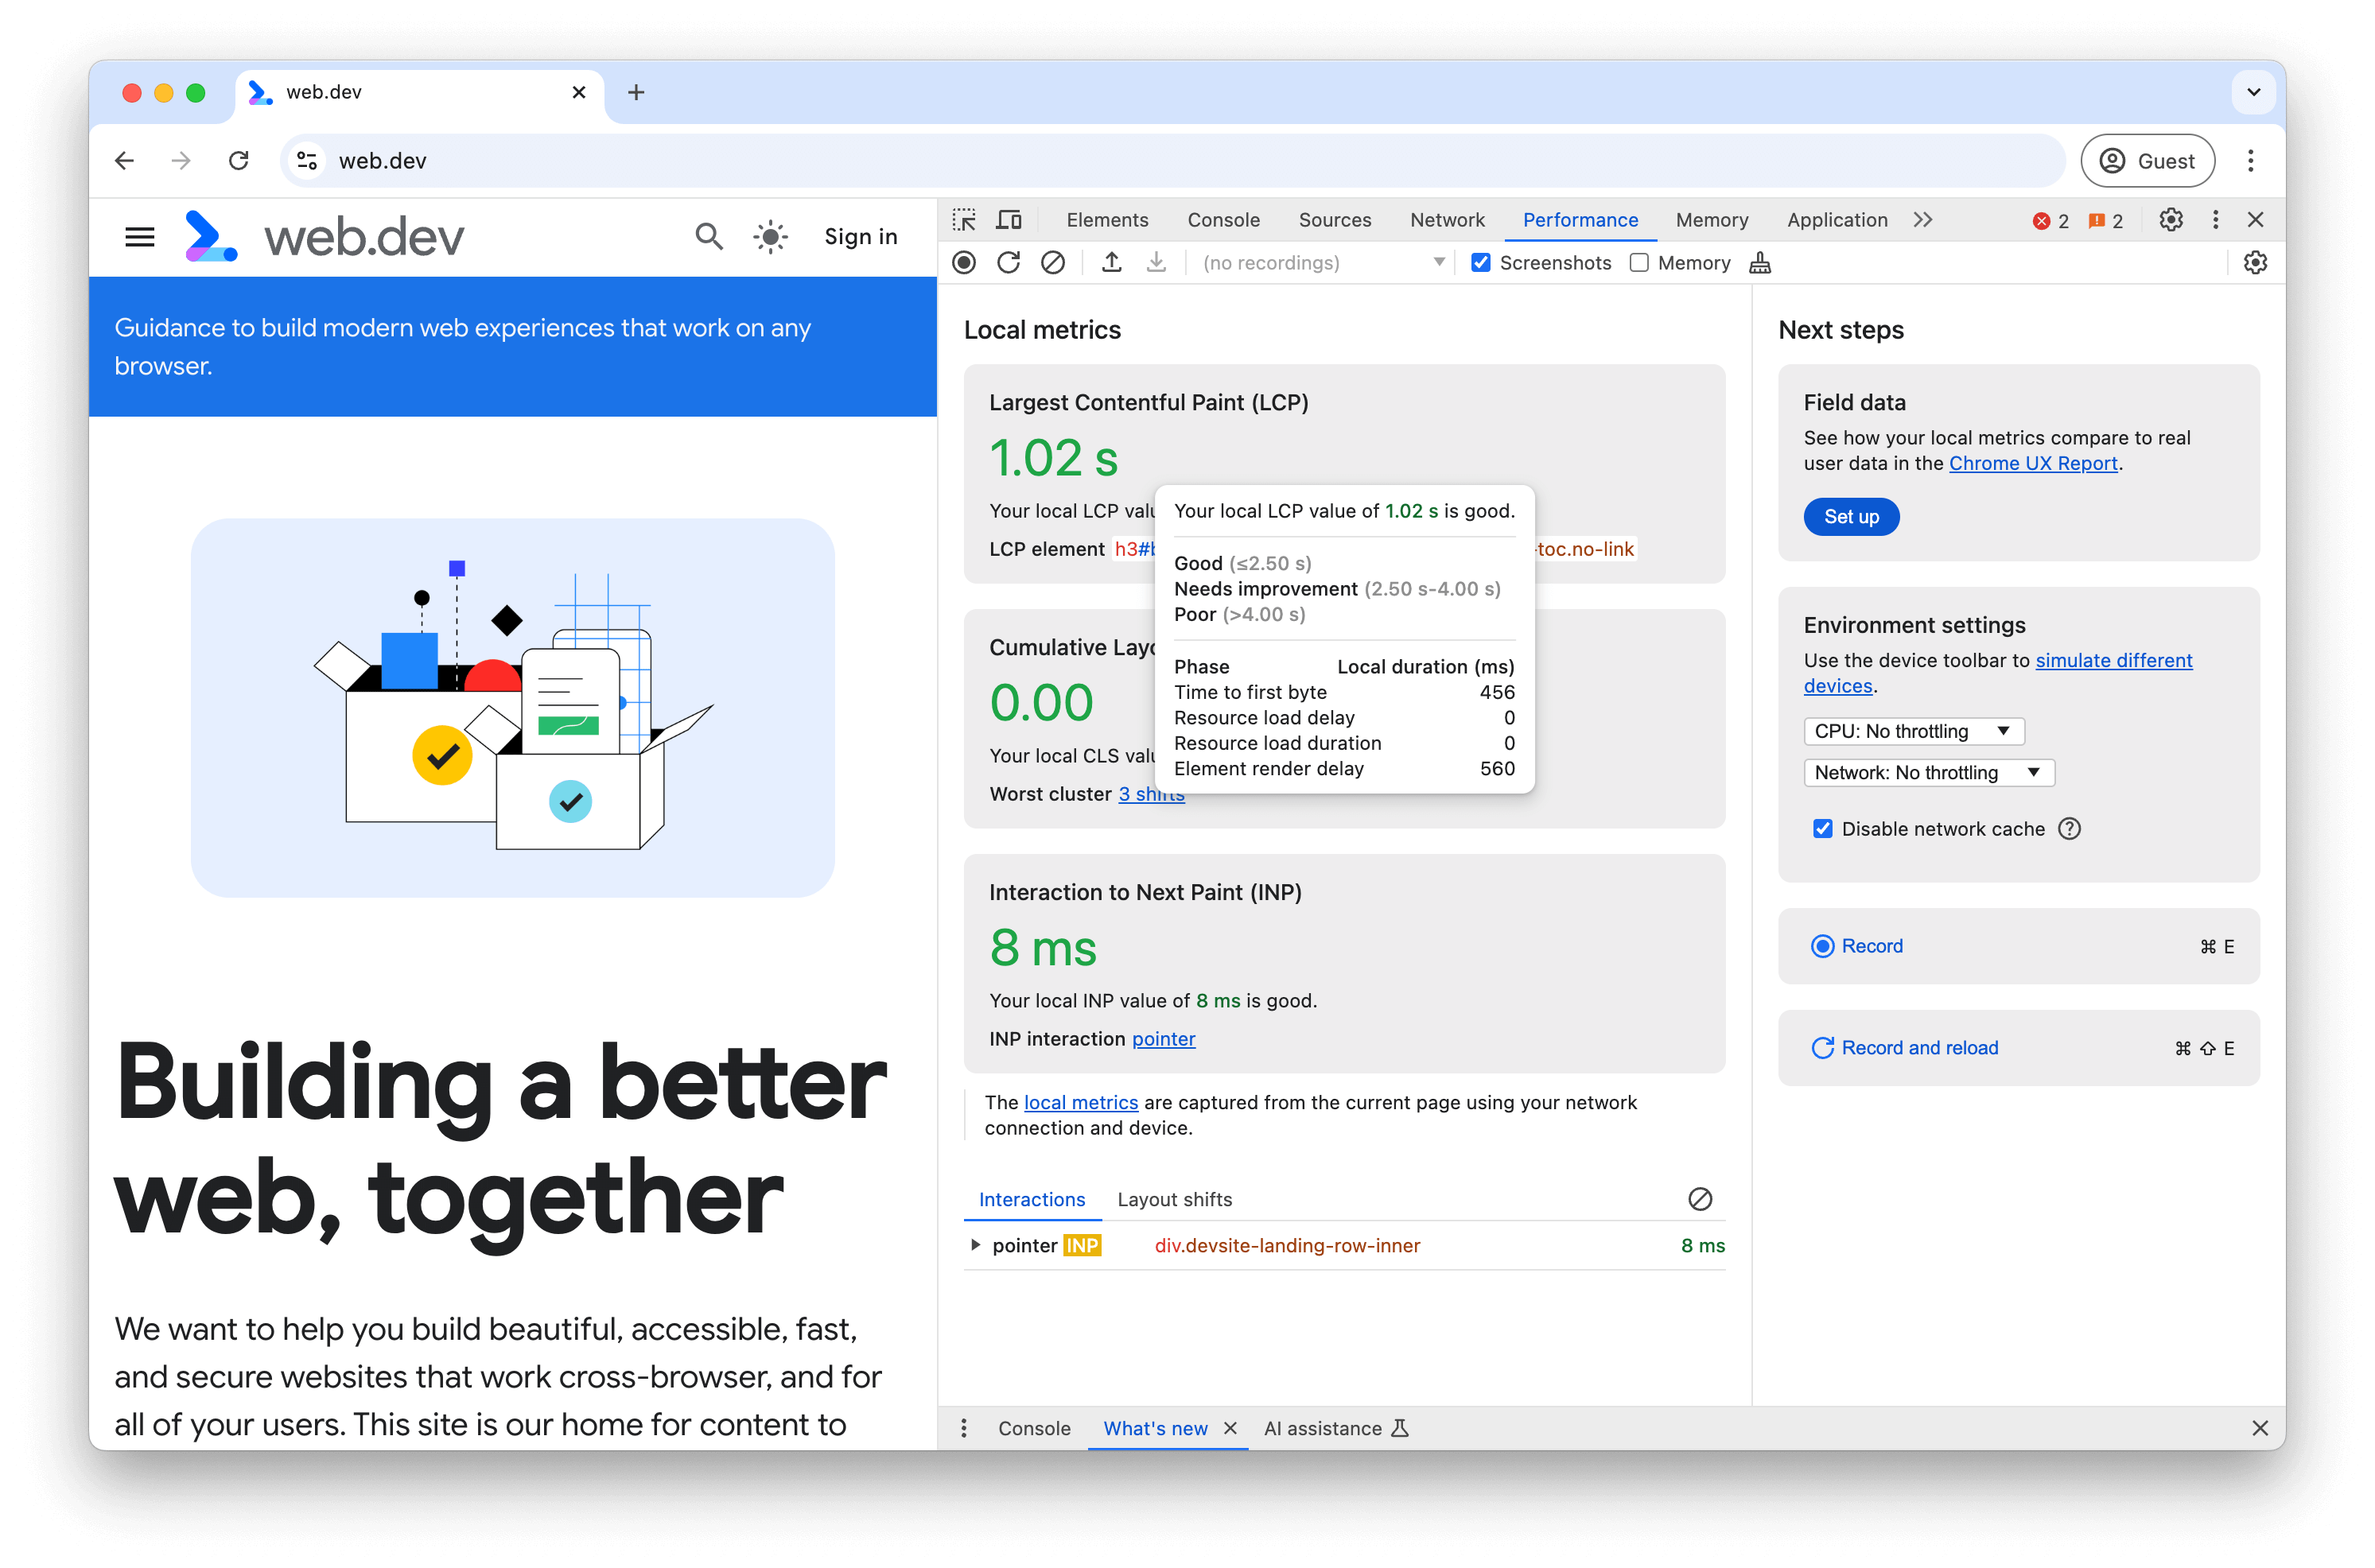Switch to the Layout shifts tab

pos(1174,1199)
